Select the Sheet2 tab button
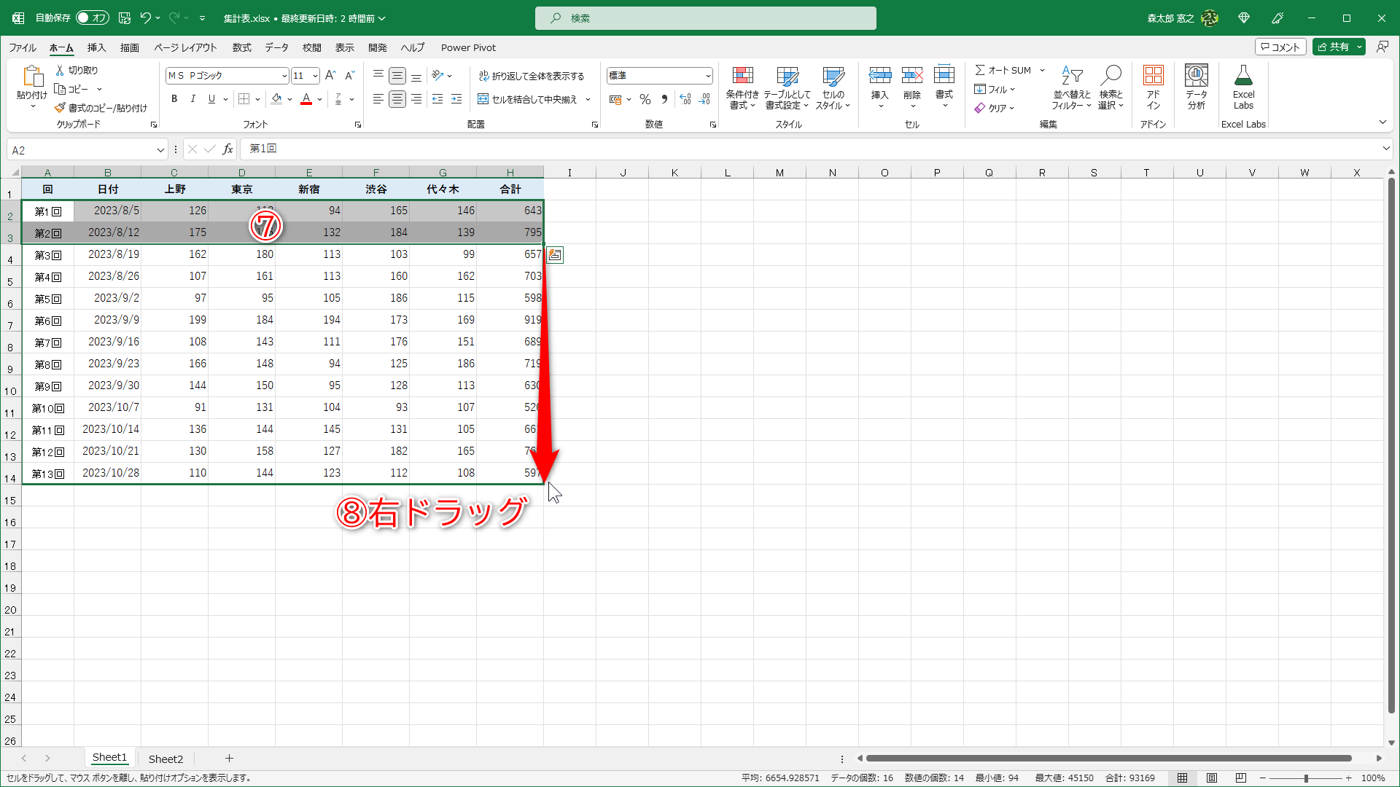This screenshot has width=1400, height=787. (166, 758)
